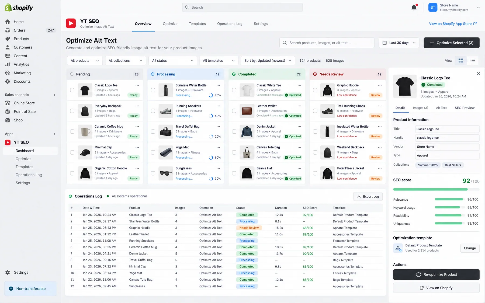Open Analytics in the sidebar
This screenshot has height=303, width=485.
(x=21, y=64)
